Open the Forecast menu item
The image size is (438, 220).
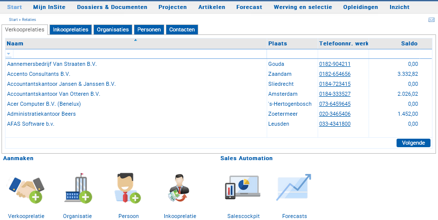coord(249,7)
